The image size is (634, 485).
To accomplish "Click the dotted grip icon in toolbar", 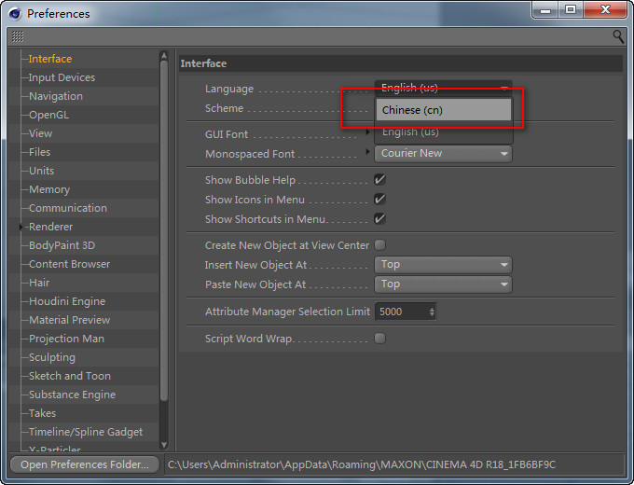I will click(x=18, y=36).
